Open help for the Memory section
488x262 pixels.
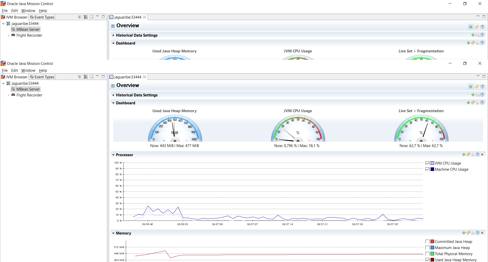tap(478, 233)
